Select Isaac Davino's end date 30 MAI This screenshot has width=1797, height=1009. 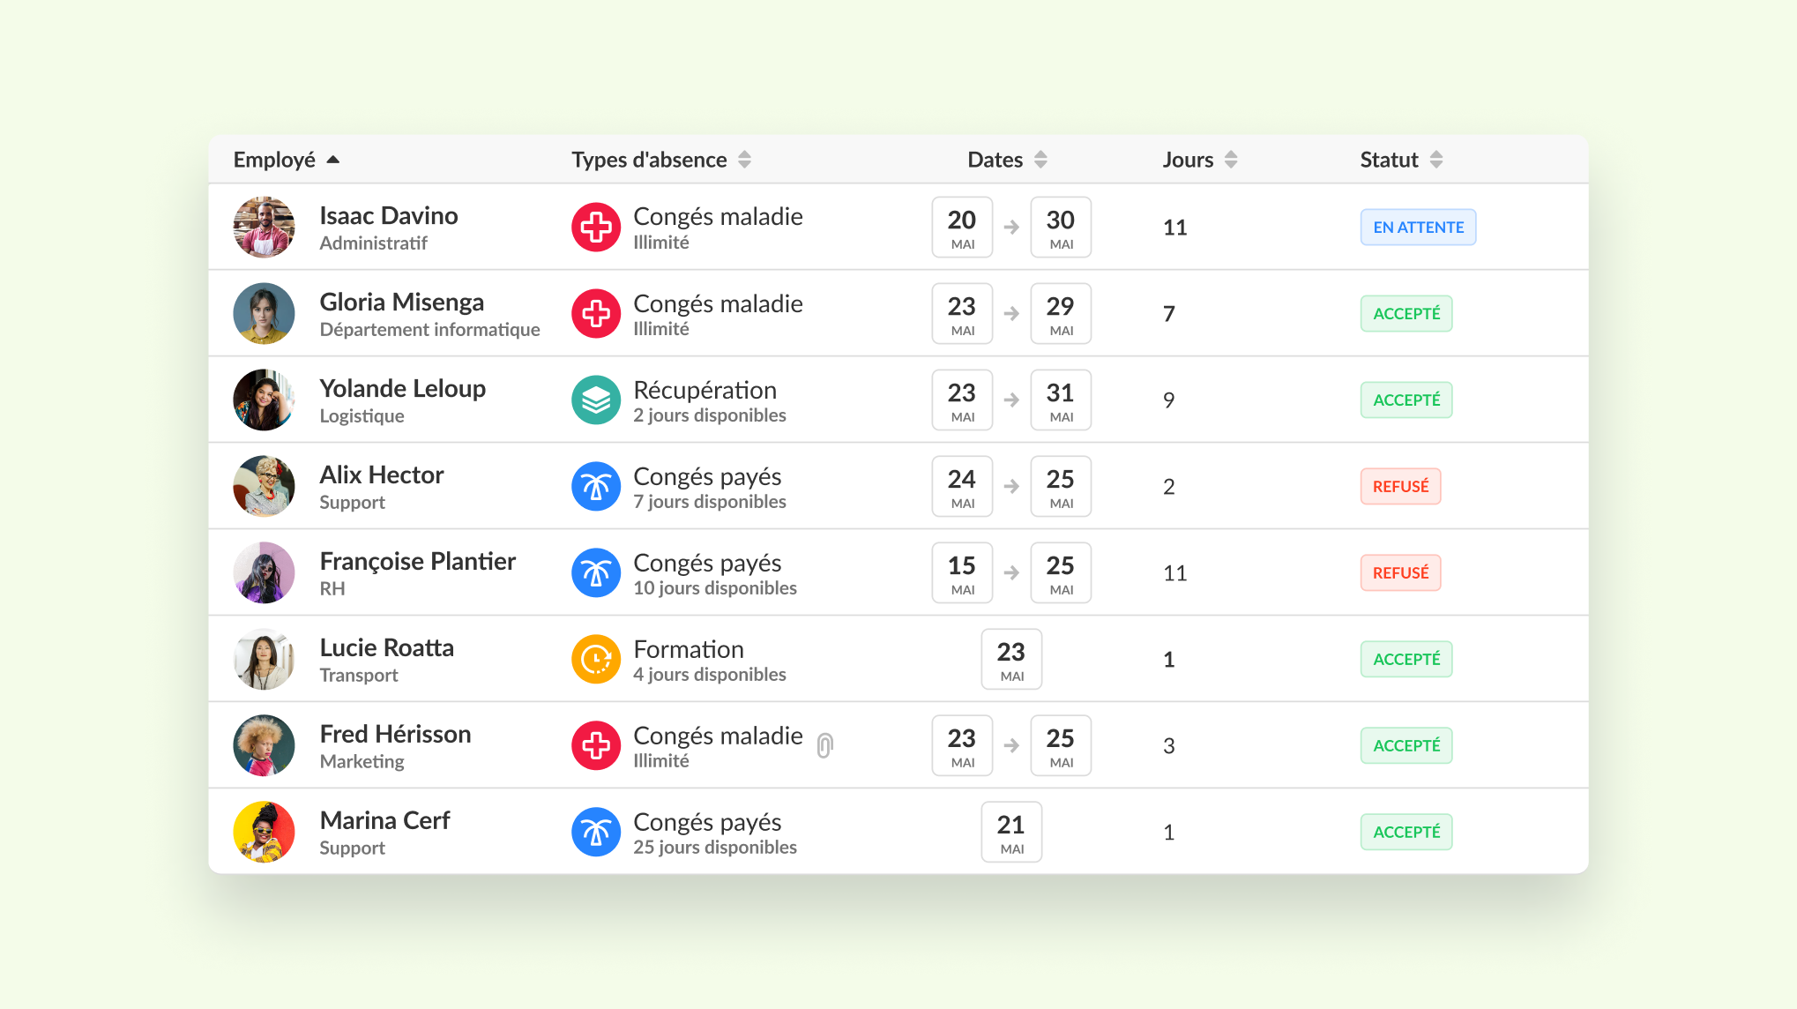pos(1061,228)
